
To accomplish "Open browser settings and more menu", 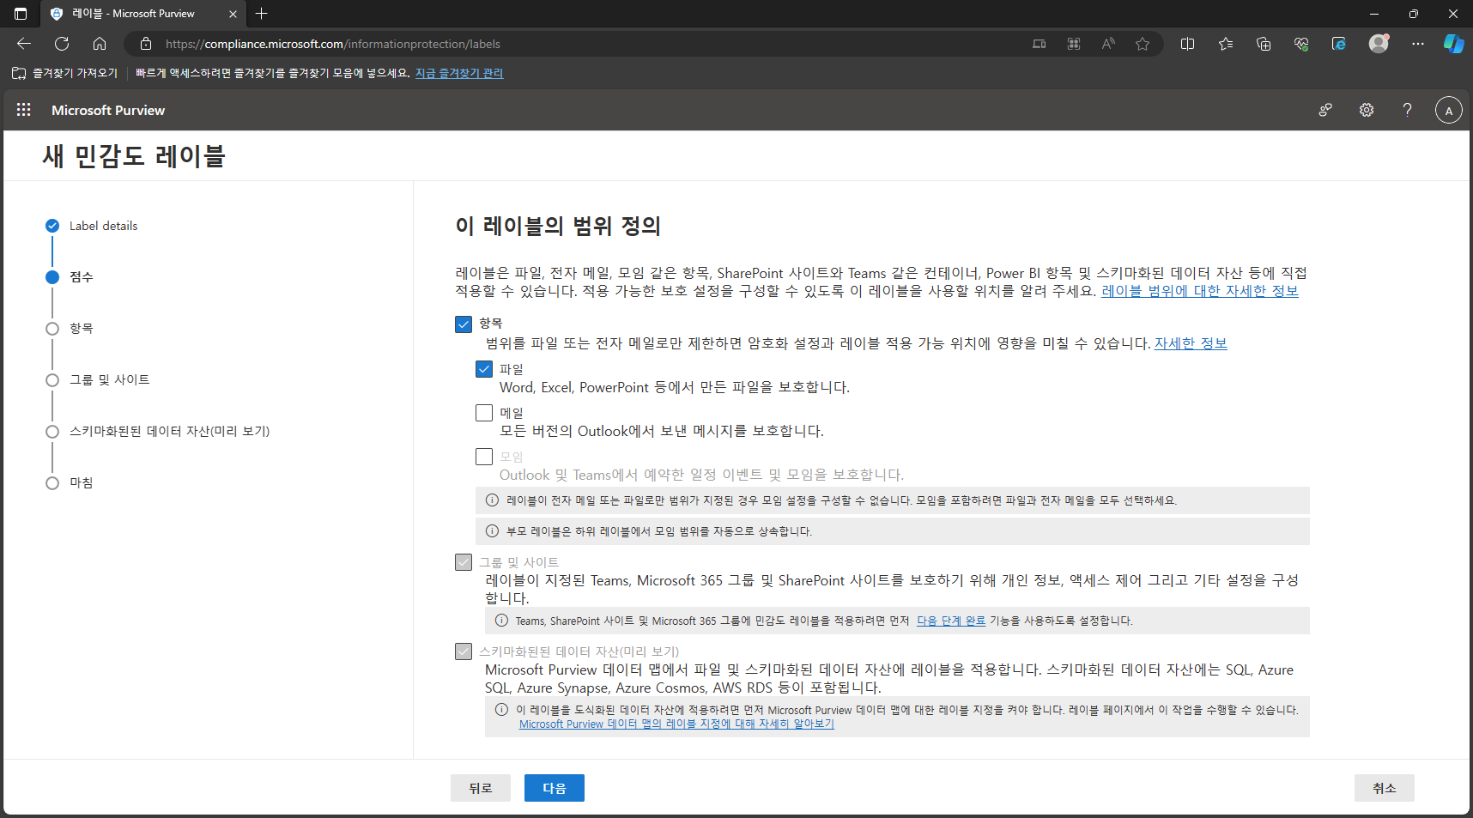I will [1417, 44].
